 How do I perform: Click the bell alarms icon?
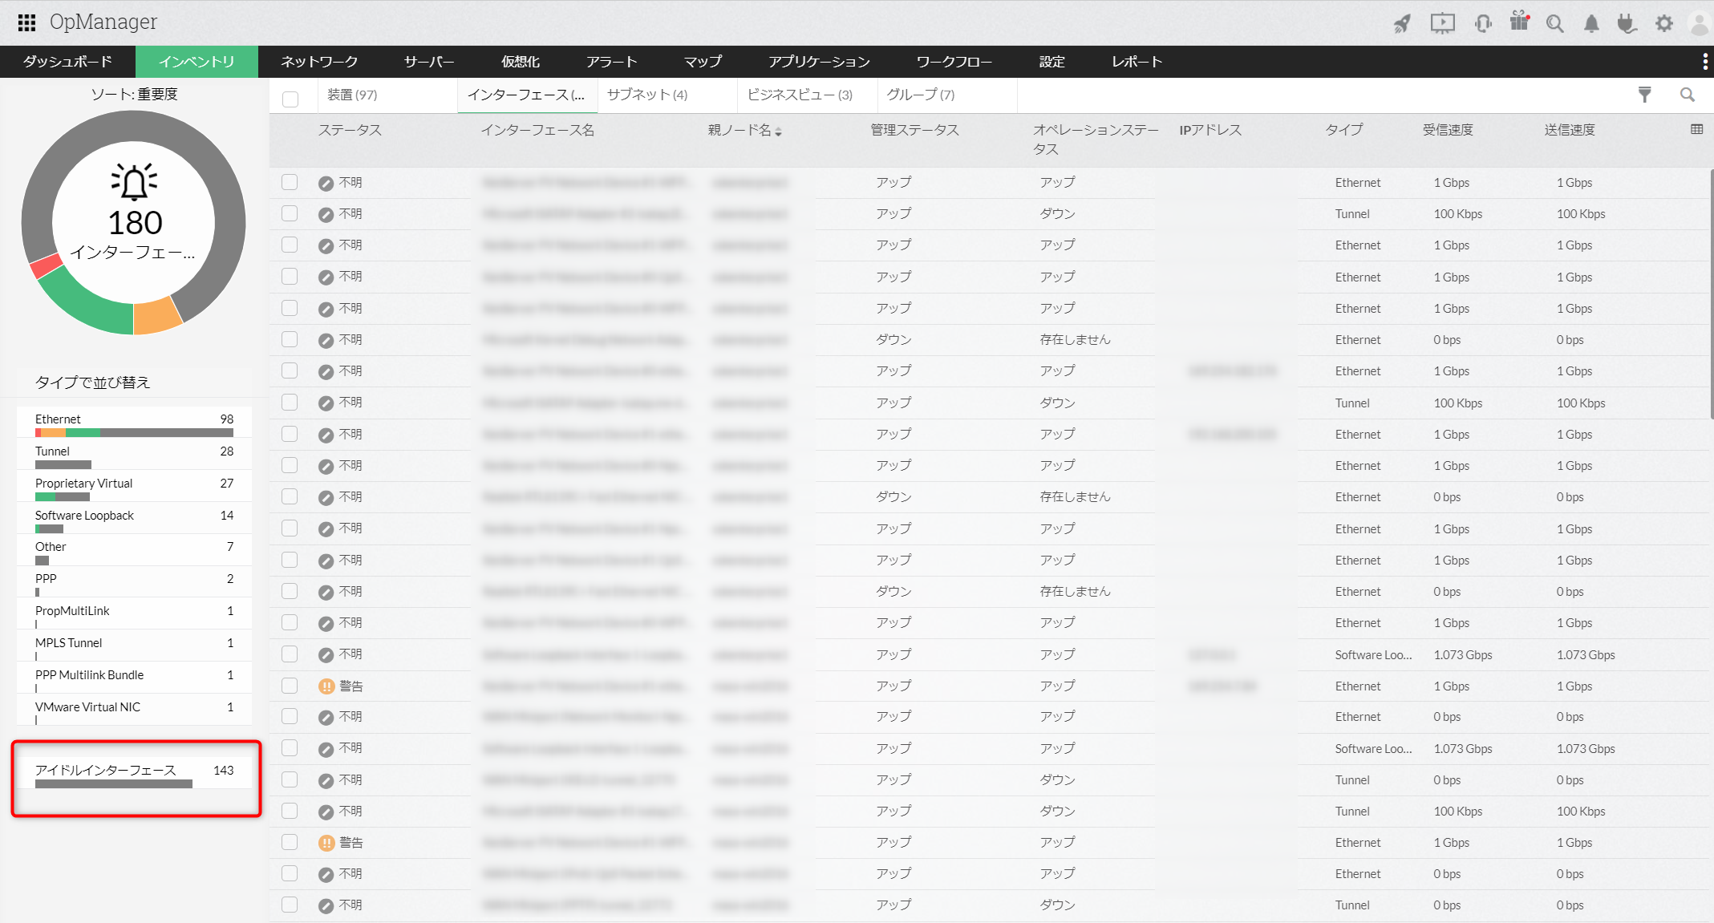[1591, 24]
